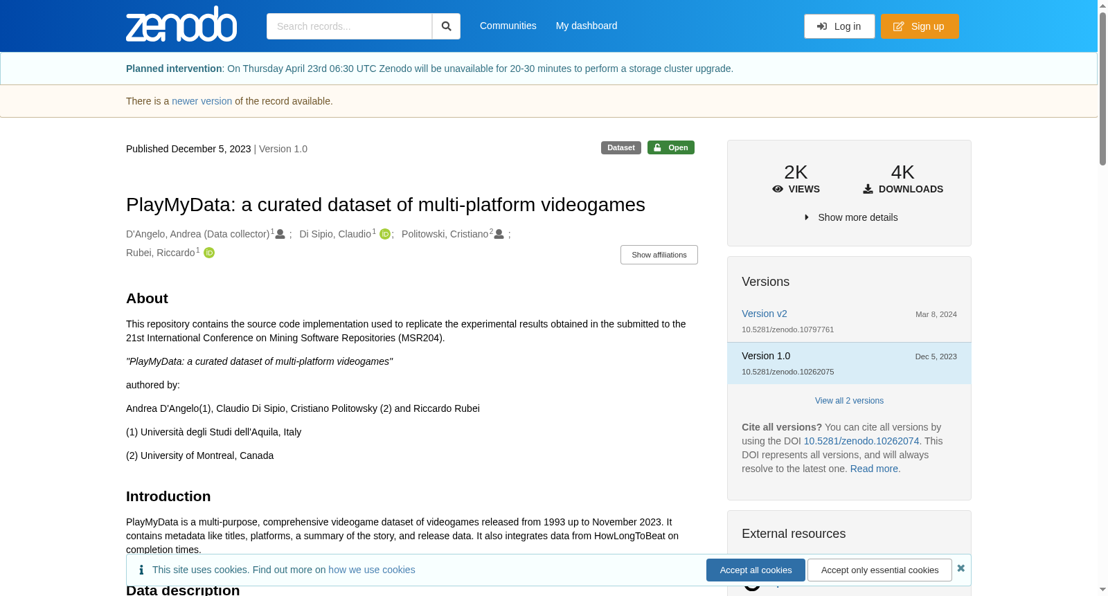The width and height of the screenshot is (1108, 596).
Task: Click the page vertical scrollbar thumb
Action: pos(1102,89)
